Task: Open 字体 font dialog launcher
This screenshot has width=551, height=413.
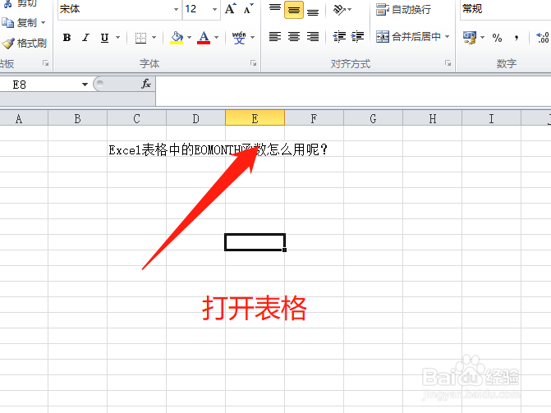Action: [x=254, y=63]
